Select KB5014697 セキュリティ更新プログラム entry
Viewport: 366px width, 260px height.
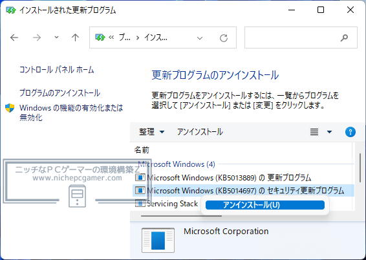tap(243, 190)
